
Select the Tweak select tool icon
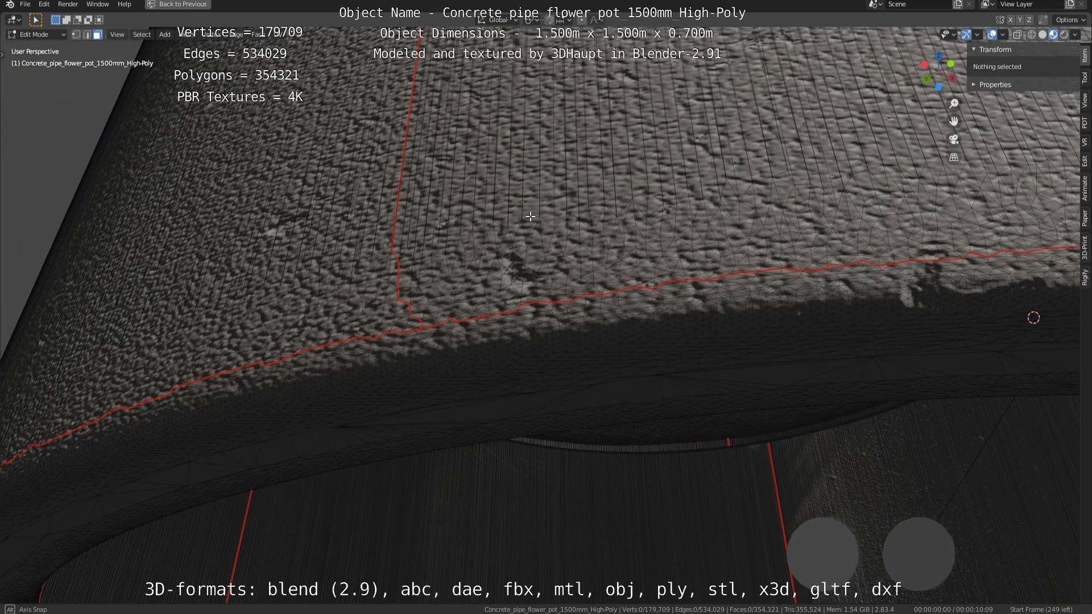pos(35,20)
